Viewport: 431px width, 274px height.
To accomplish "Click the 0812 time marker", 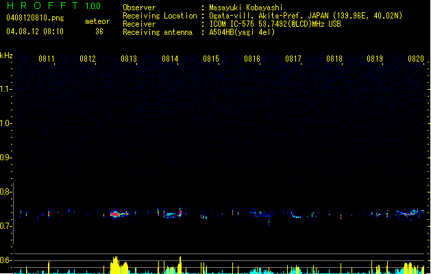I will point(88,59).
